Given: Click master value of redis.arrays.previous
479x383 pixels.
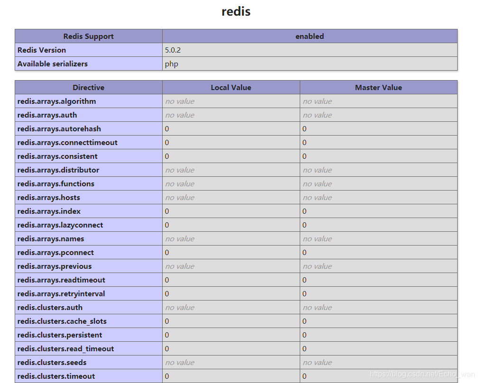Looking at the screenshot, I should tap(317, 266).
